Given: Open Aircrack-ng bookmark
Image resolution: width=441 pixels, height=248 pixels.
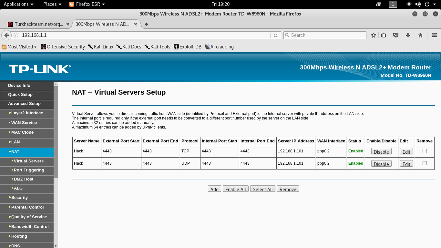Looking at the screenshot, I should (219, 47).
